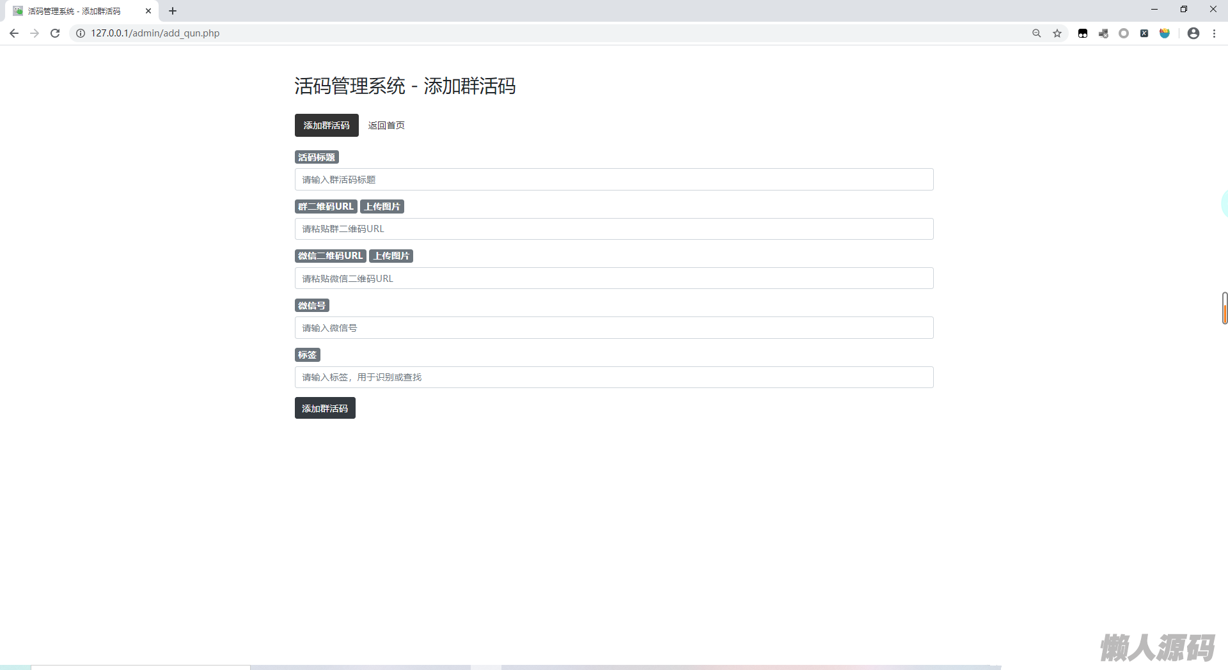Click the 标签 label
Viewport: 1228px width, 670px height.
click(308, 355)
